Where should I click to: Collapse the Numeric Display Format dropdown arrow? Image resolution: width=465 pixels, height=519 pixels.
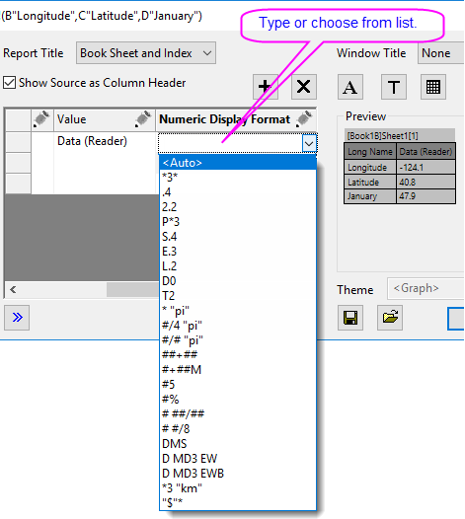(309, 143)
